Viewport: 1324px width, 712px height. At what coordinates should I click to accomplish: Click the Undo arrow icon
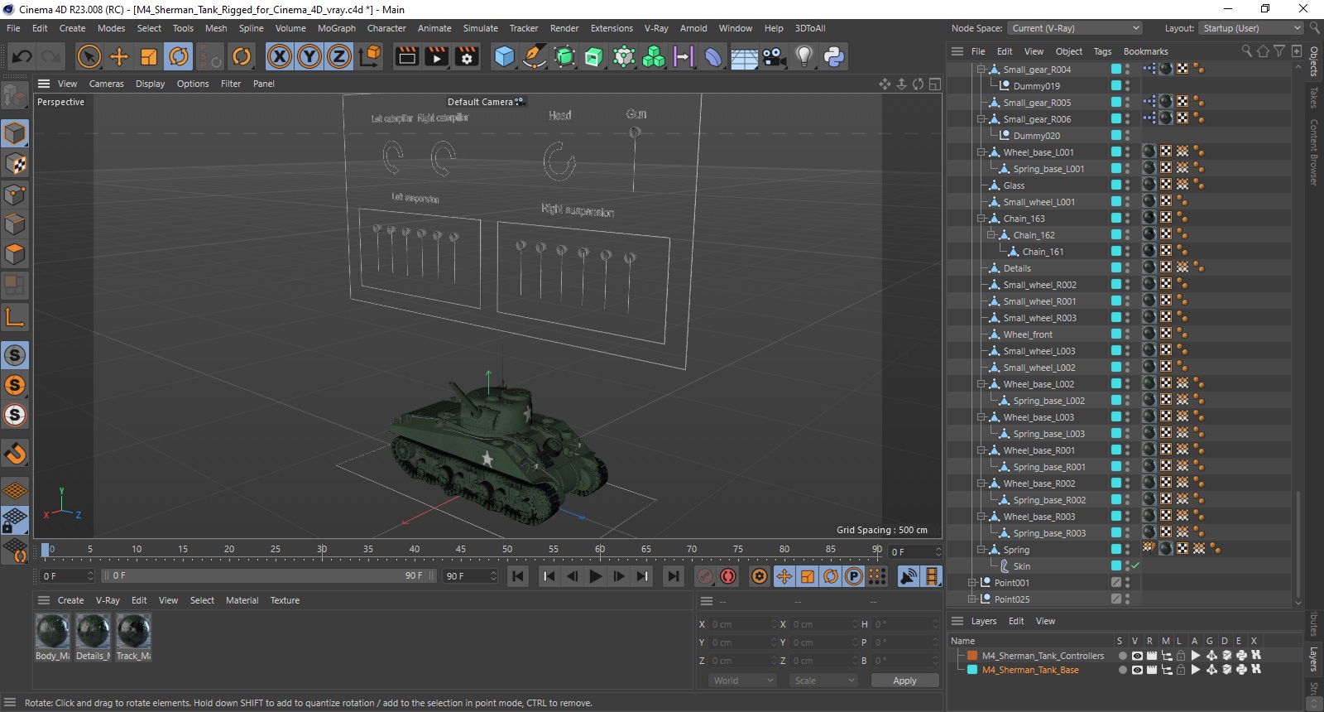tap(22, 56)
